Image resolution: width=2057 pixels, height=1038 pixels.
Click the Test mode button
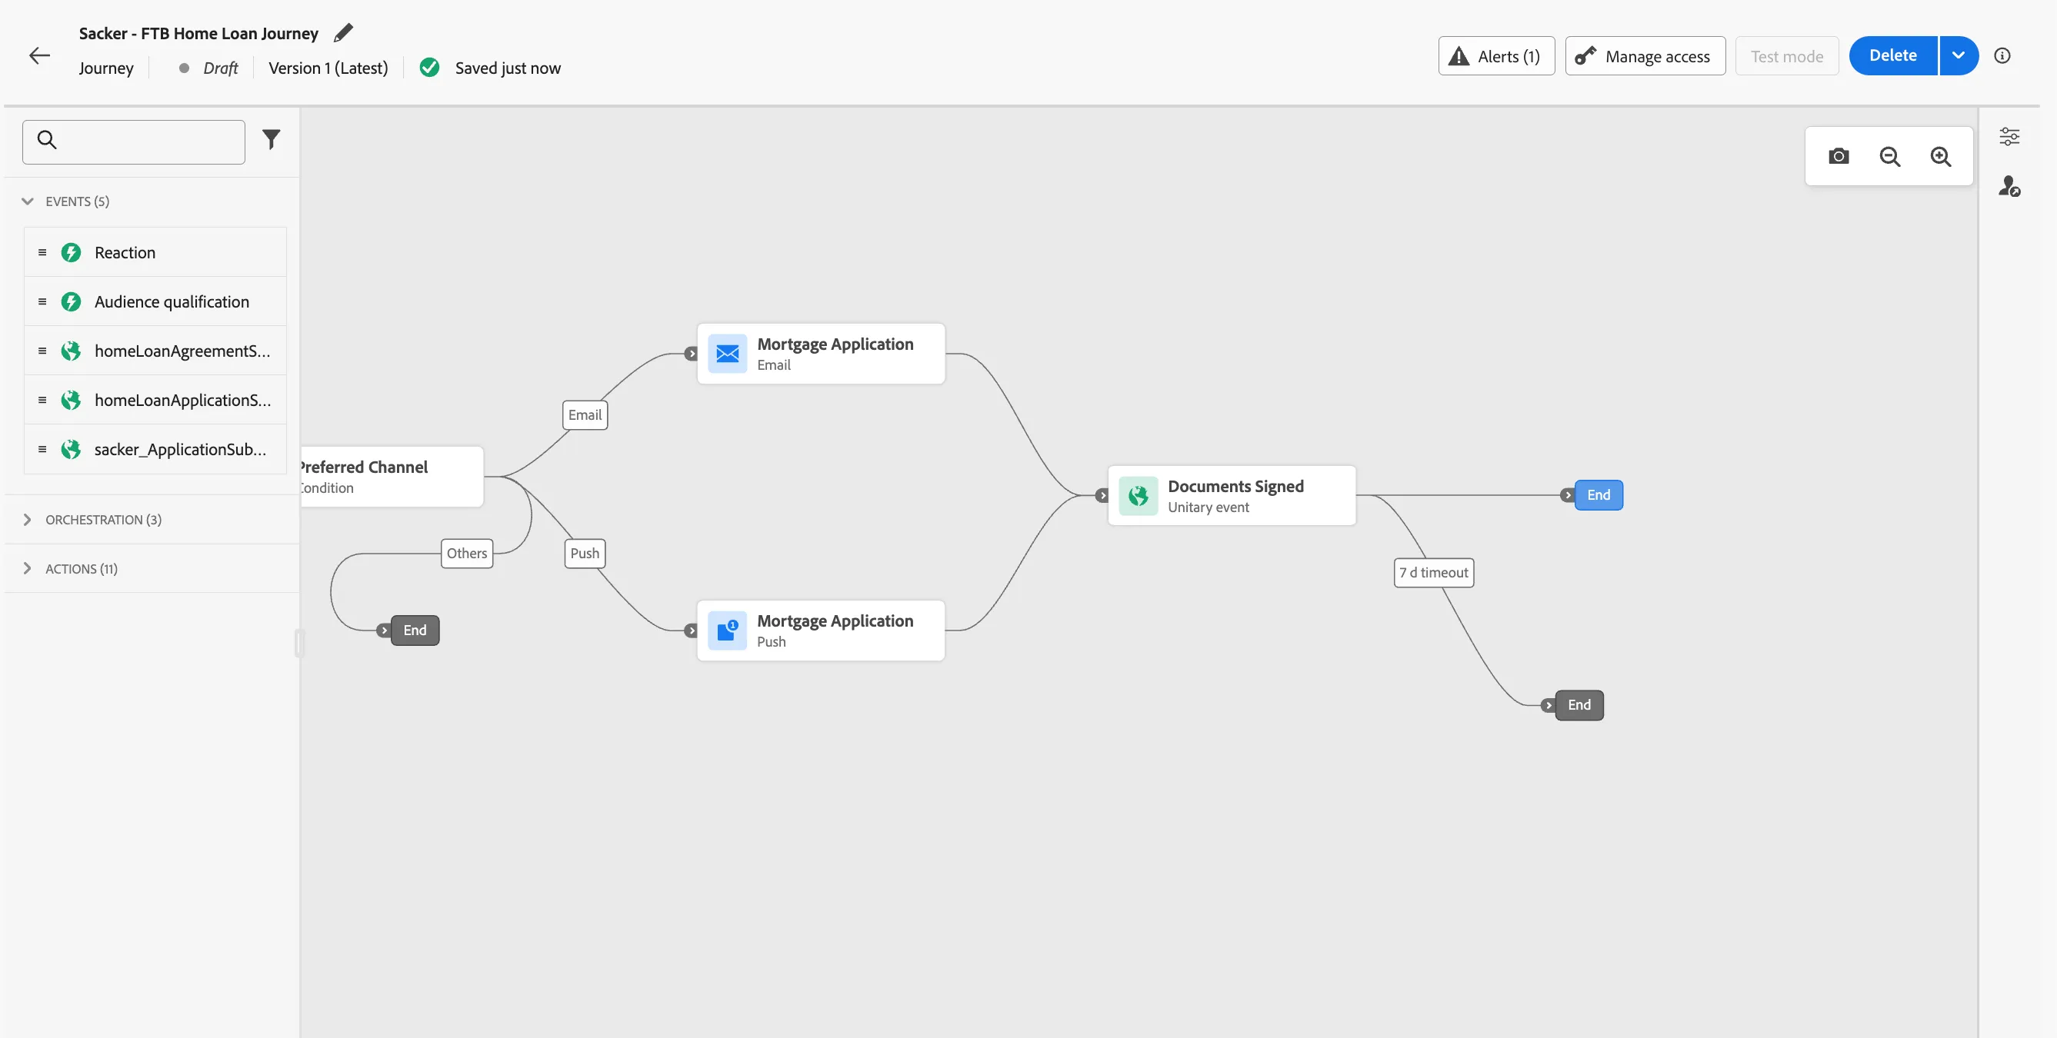(1786, 56)
